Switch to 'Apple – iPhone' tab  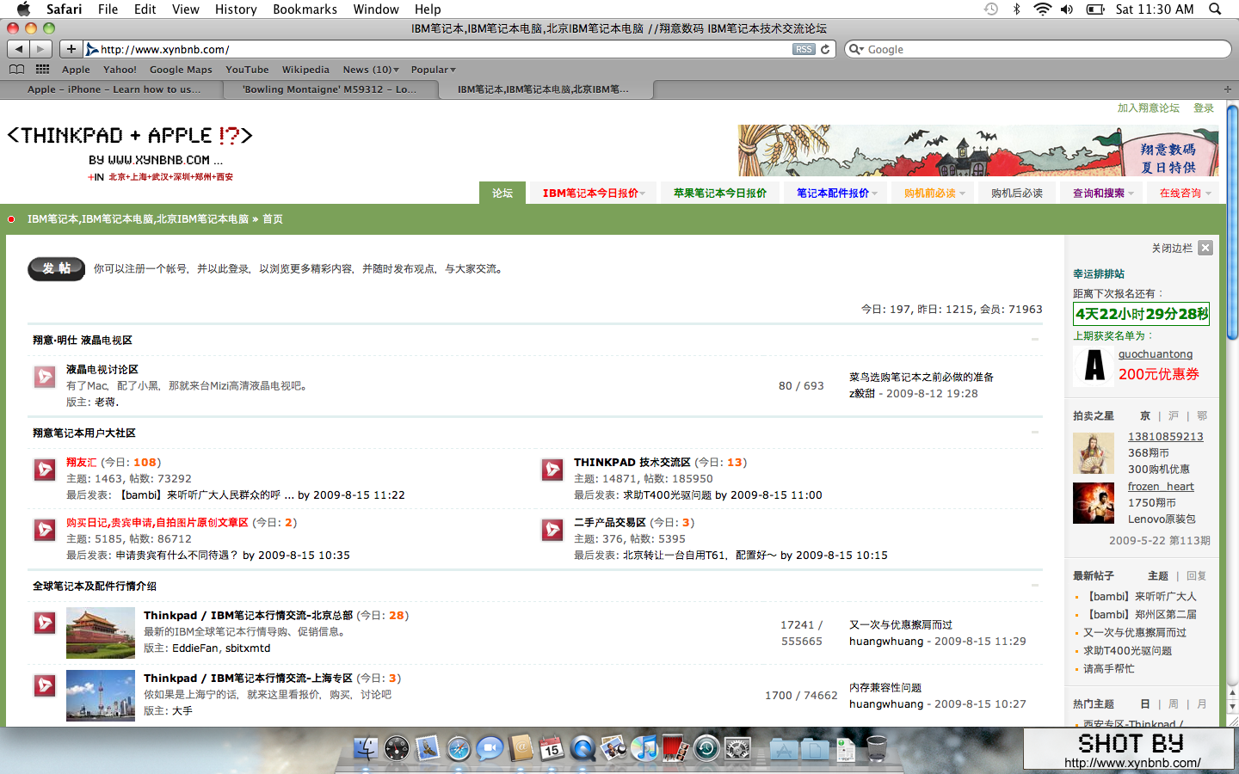pyautogui.click(x=114, y=89)
